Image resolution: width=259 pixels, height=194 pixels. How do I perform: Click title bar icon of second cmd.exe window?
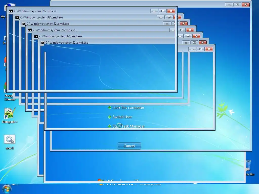pos(17,17)
